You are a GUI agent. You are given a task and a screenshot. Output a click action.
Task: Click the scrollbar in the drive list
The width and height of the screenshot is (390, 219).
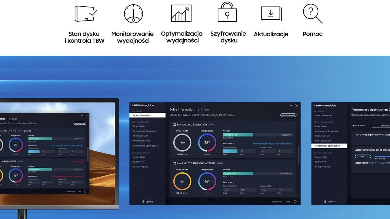pos(299,154)
